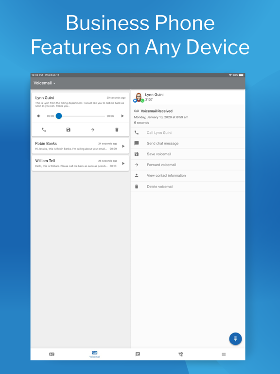Click the arrow icon beside Forward voicemail
280x374 pixels.
pyautogui.click(x=137, y=165)
